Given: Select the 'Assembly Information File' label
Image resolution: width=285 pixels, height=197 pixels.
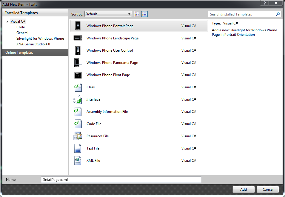Looking at the screenshot, I should coord(107,112).
